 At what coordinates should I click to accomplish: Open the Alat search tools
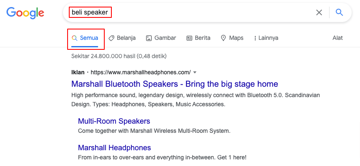(x=337, y=38)
